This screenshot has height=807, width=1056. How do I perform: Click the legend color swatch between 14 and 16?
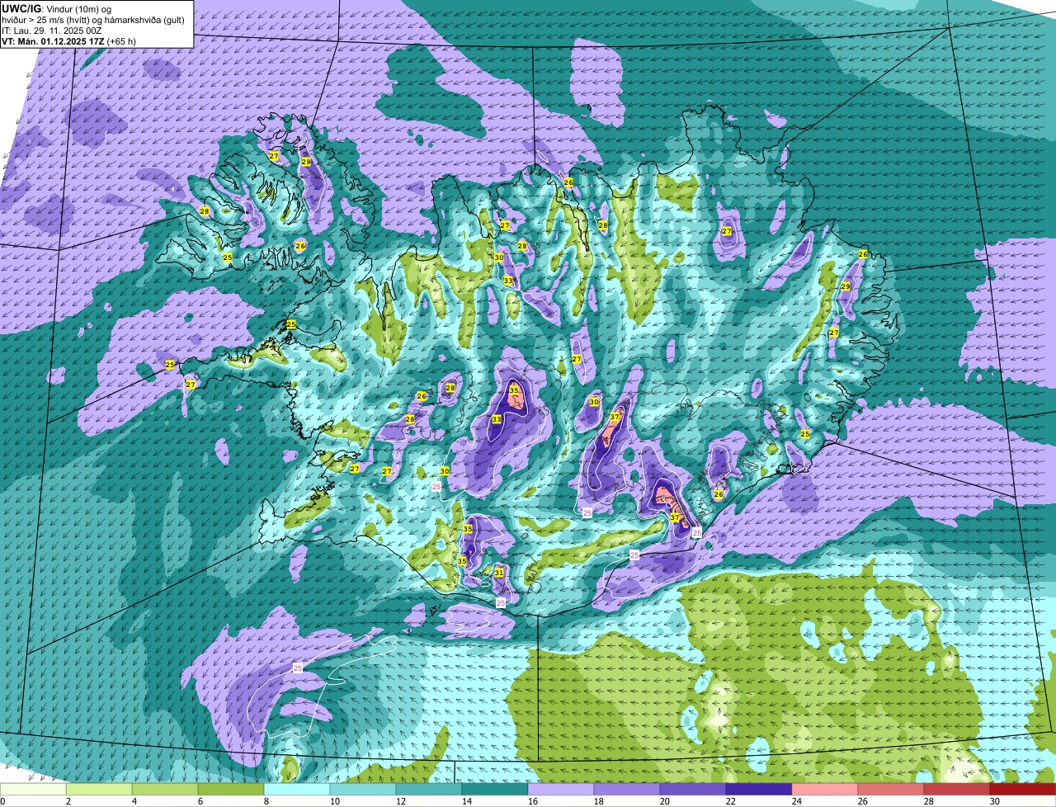[495, 790]
